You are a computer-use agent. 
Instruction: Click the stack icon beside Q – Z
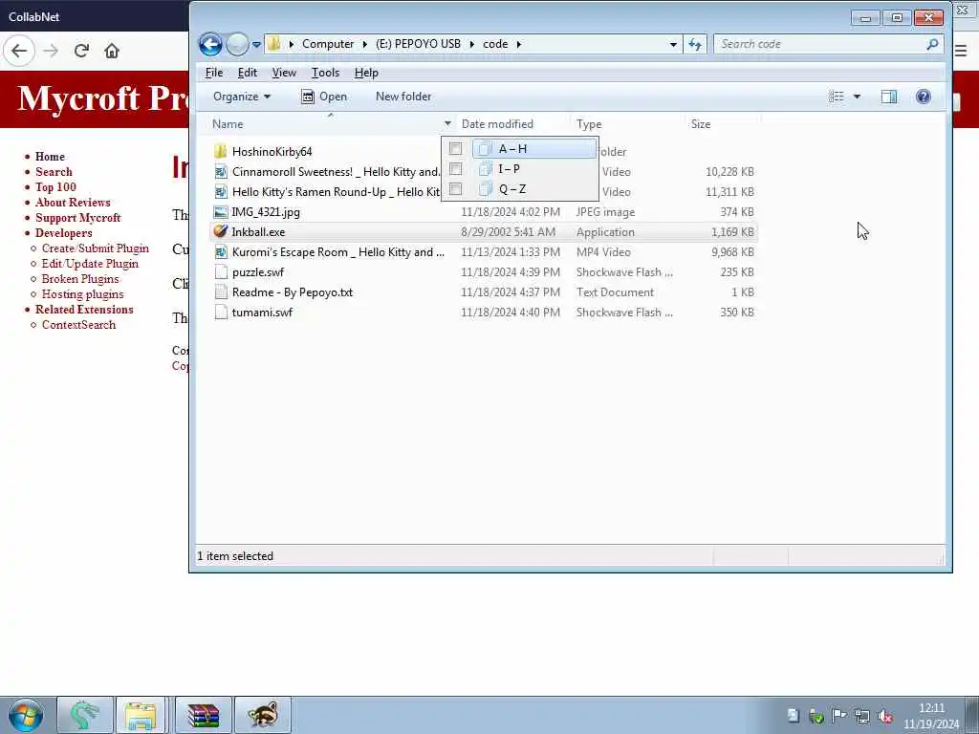coord(485,188)
